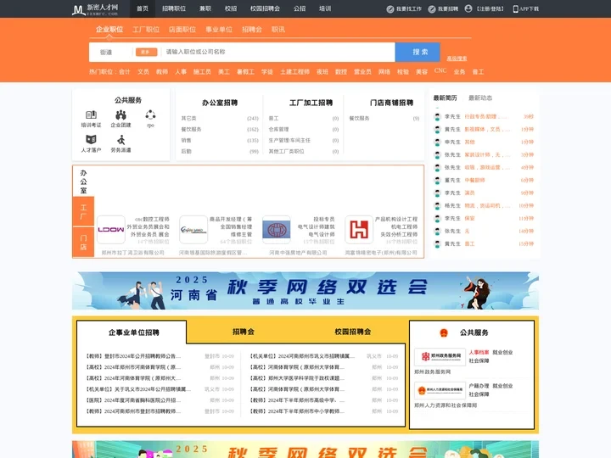Select the 企事业单位招聘 tab

pos(134,332)
